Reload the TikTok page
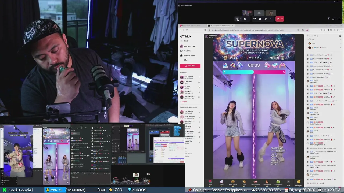Viewport: 344px width, 193px height. point(187,30)
